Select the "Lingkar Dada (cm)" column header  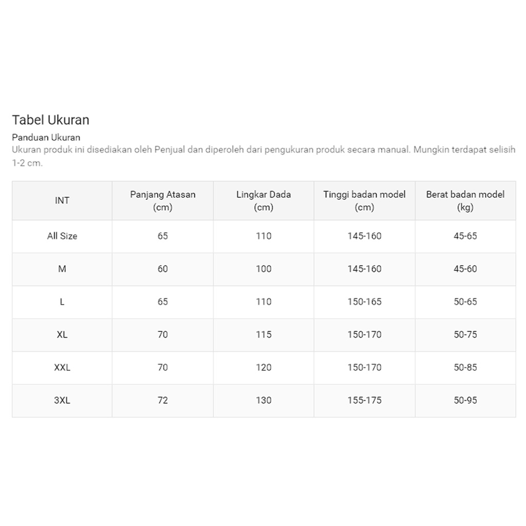(x=264, y=201)
